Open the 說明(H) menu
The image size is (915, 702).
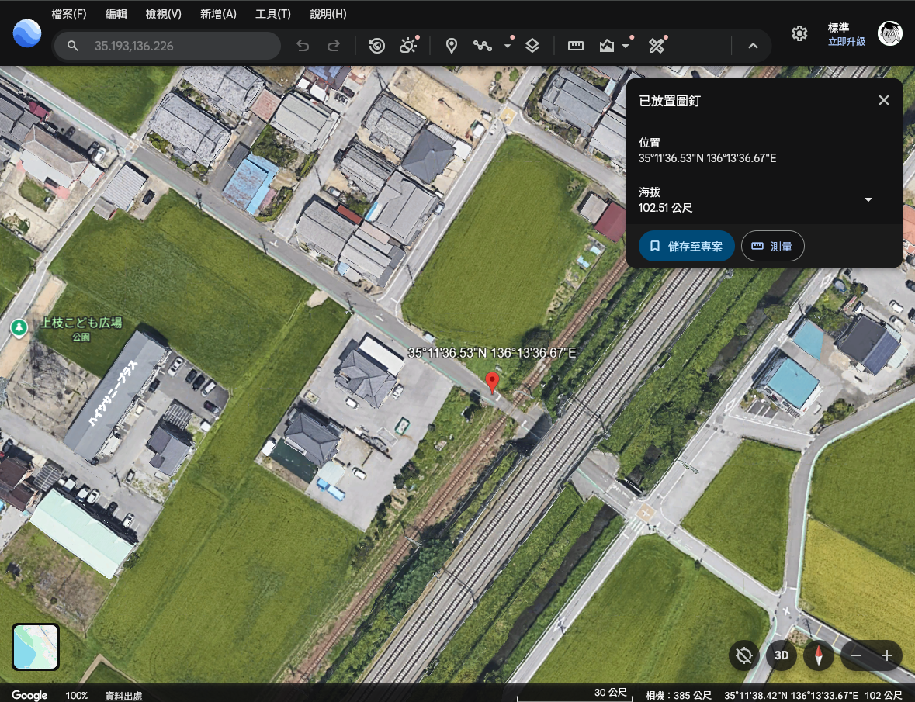coord(328,14)
